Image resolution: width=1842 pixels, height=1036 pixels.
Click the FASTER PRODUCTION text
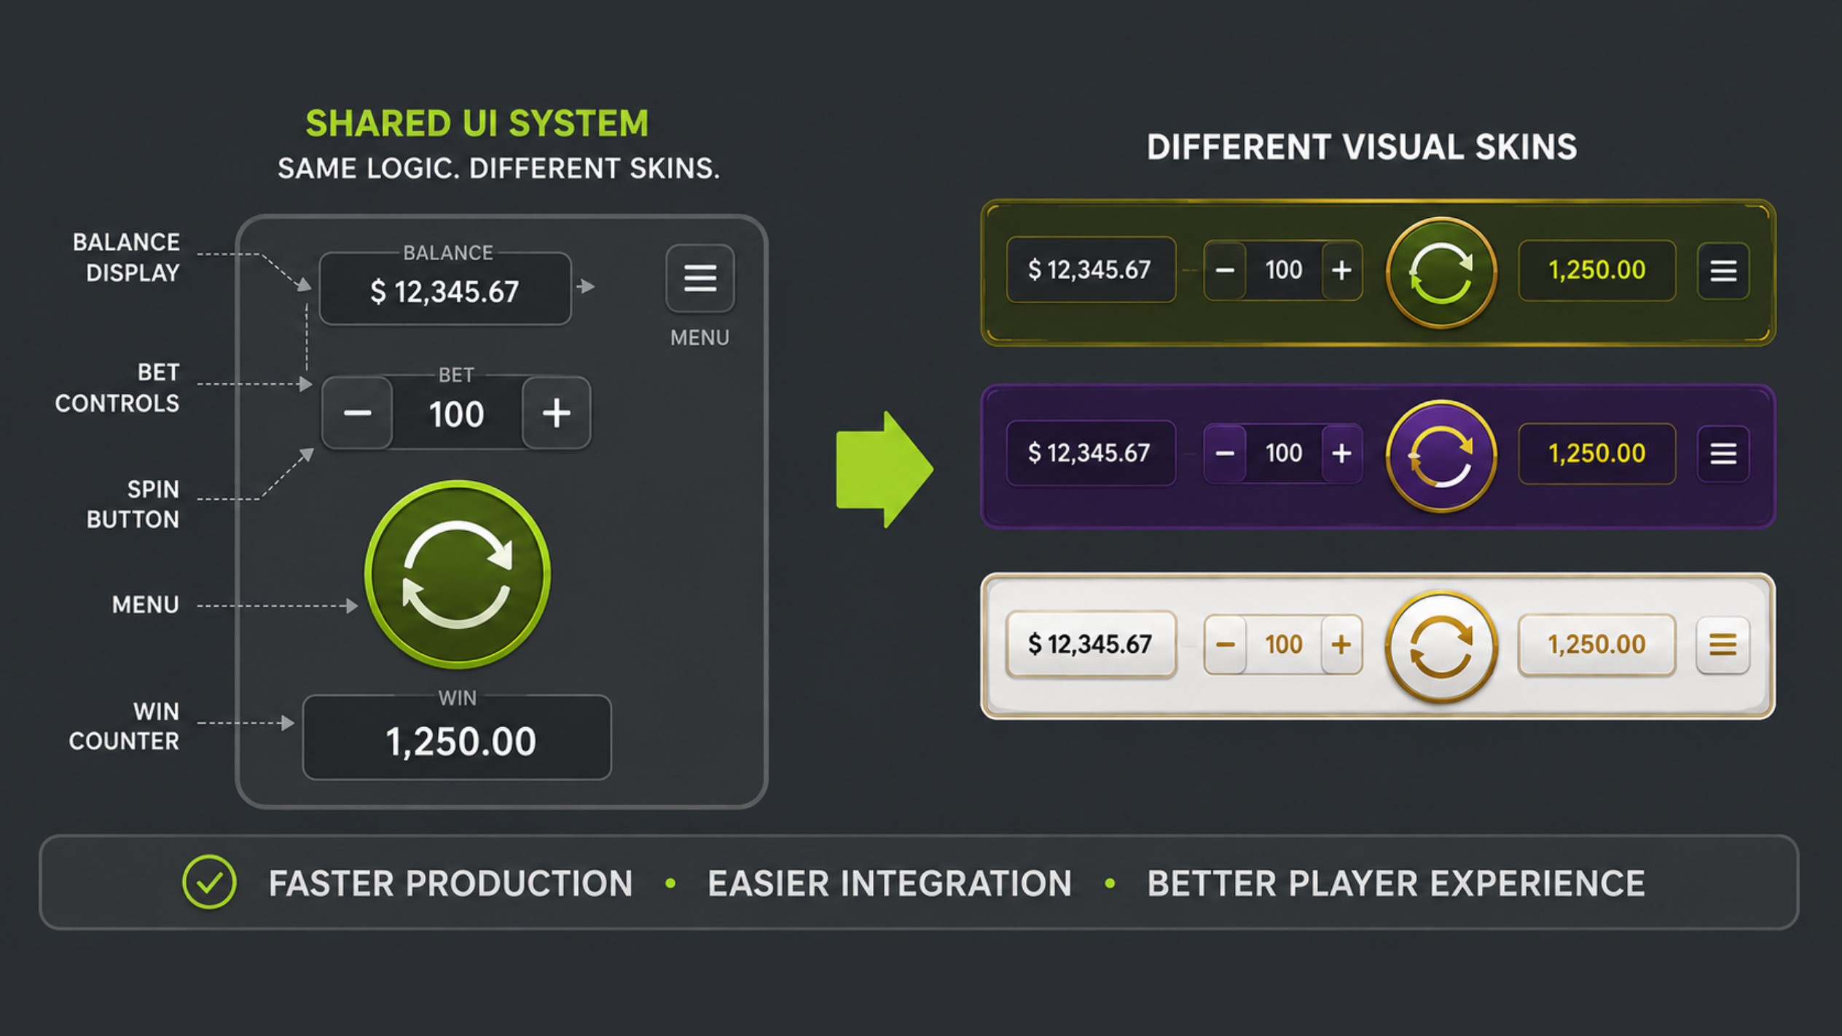pyautogui.click(x=450, y=883)
